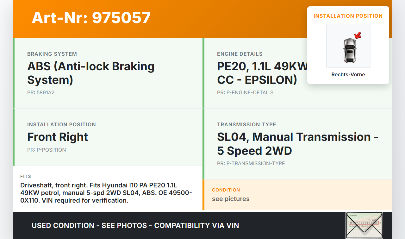Click the PR: 5891A2 code
The height and width of the screenshot is (239, 405).
click(41, 93)
